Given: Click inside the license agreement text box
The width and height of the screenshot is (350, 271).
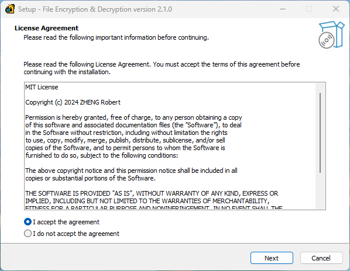Looking at the screenshot, I should pos(175,146).
